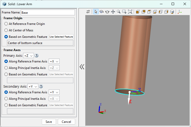Choose Along Principal Inertia Axis for Primary Axis
Viewport: 191px width, 127px height.
tap(6, 68)
